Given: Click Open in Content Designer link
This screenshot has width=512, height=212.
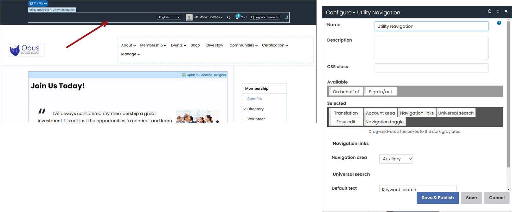Looking at the screenshot, I should coord(206,75).
